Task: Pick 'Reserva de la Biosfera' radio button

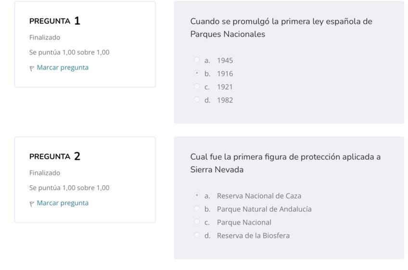Action: [197, 235]
